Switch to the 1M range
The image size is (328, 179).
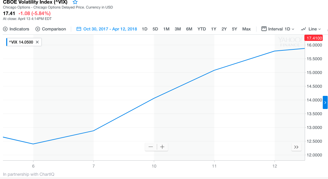tap(166, 29)
